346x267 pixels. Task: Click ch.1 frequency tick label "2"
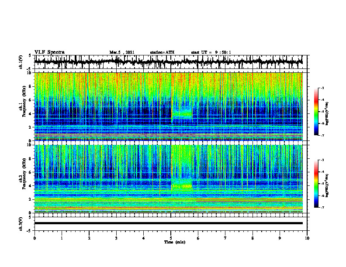coord(31,127)
